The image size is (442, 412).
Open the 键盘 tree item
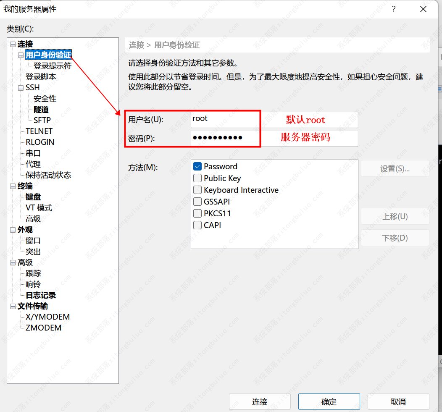(33, 197)
